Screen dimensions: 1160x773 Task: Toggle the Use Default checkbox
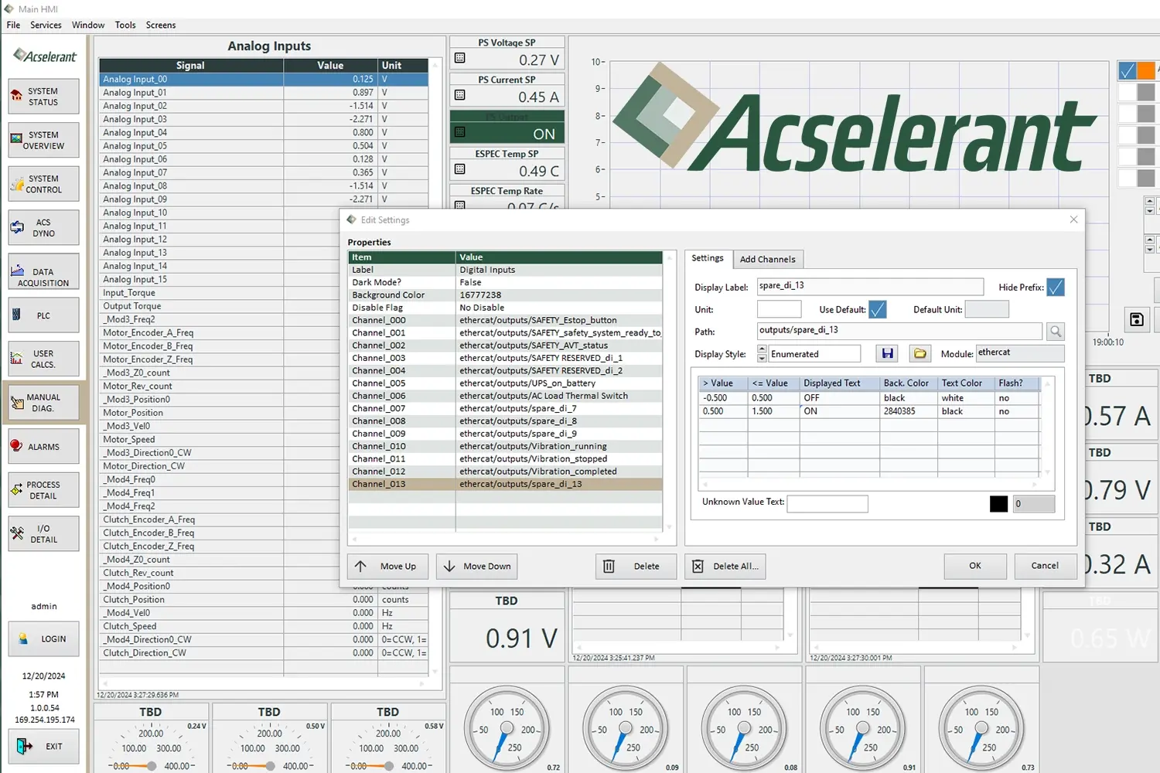coord(878,309)
